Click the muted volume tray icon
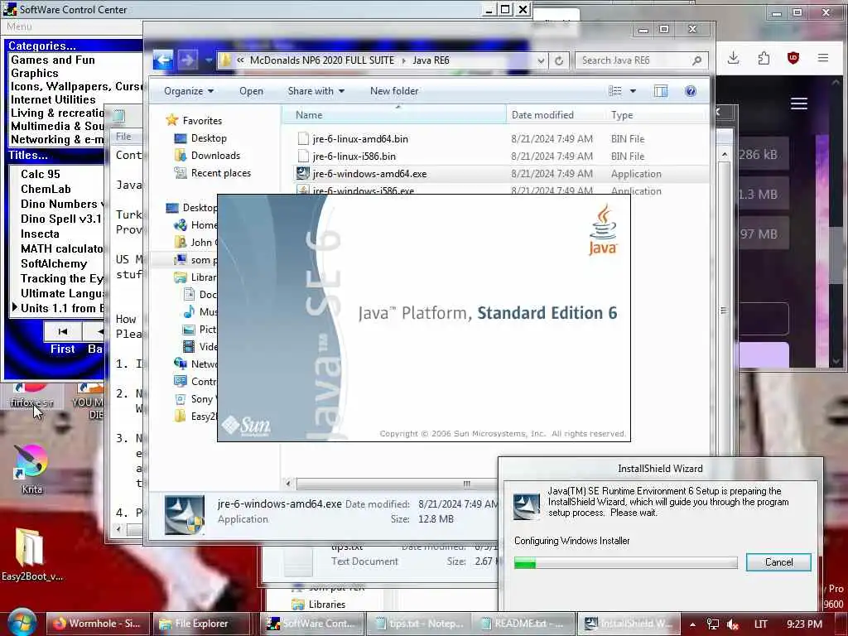This screenshot has height=636, width=848. click(x=733, y=624)
